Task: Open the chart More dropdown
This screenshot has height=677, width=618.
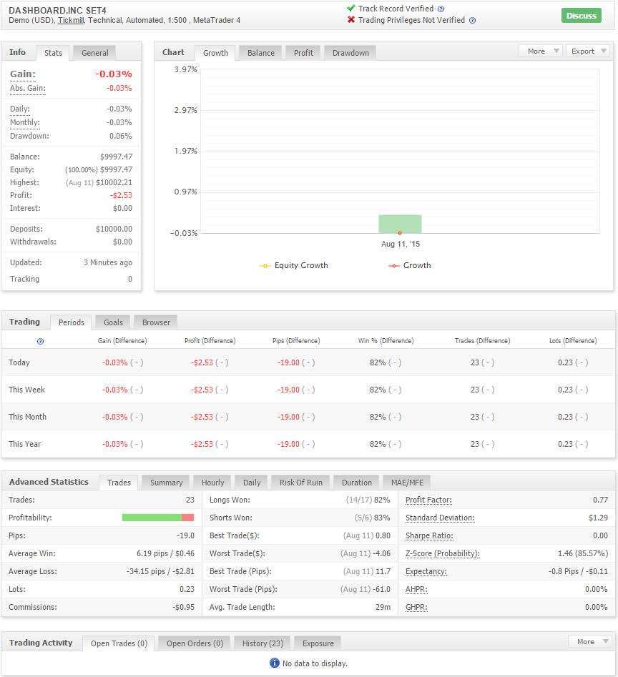Action: coord(541,51)
